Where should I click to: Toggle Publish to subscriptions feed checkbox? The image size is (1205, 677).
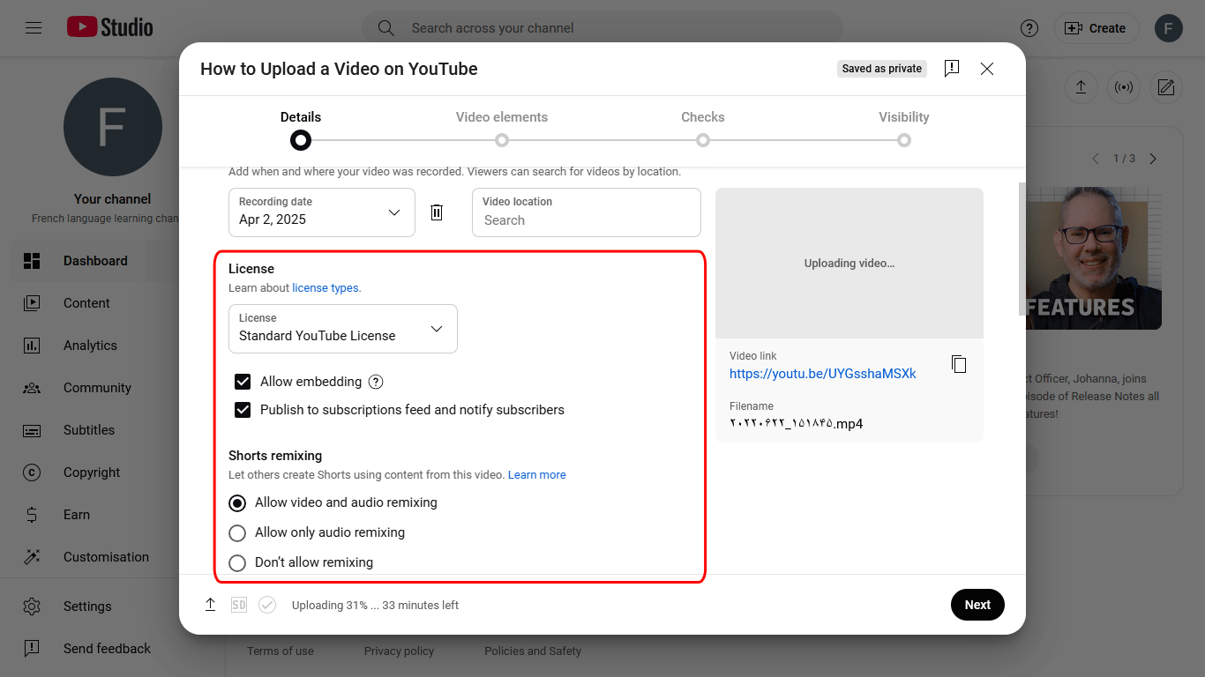coord(243,410)
